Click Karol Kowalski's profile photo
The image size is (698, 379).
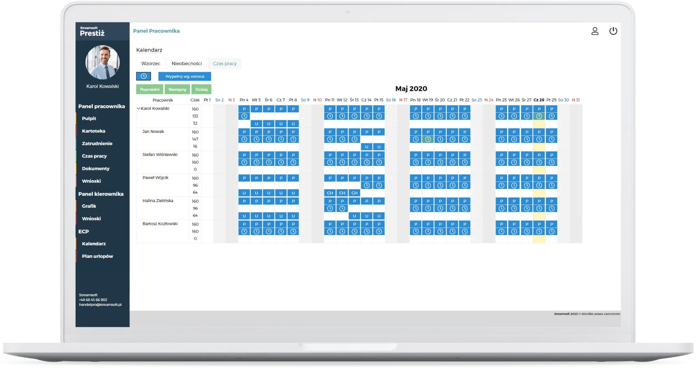click(103, 62)
